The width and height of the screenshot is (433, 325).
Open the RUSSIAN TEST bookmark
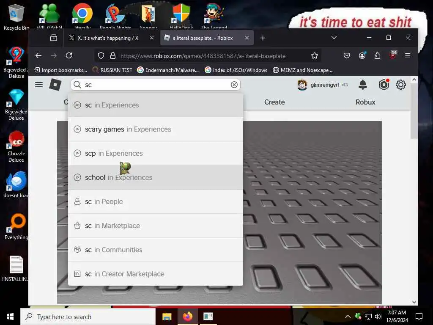point(112,70)
